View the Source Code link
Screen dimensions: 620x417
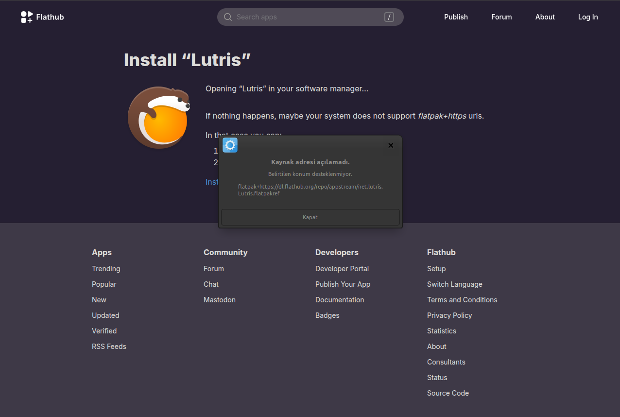[448, 393]
